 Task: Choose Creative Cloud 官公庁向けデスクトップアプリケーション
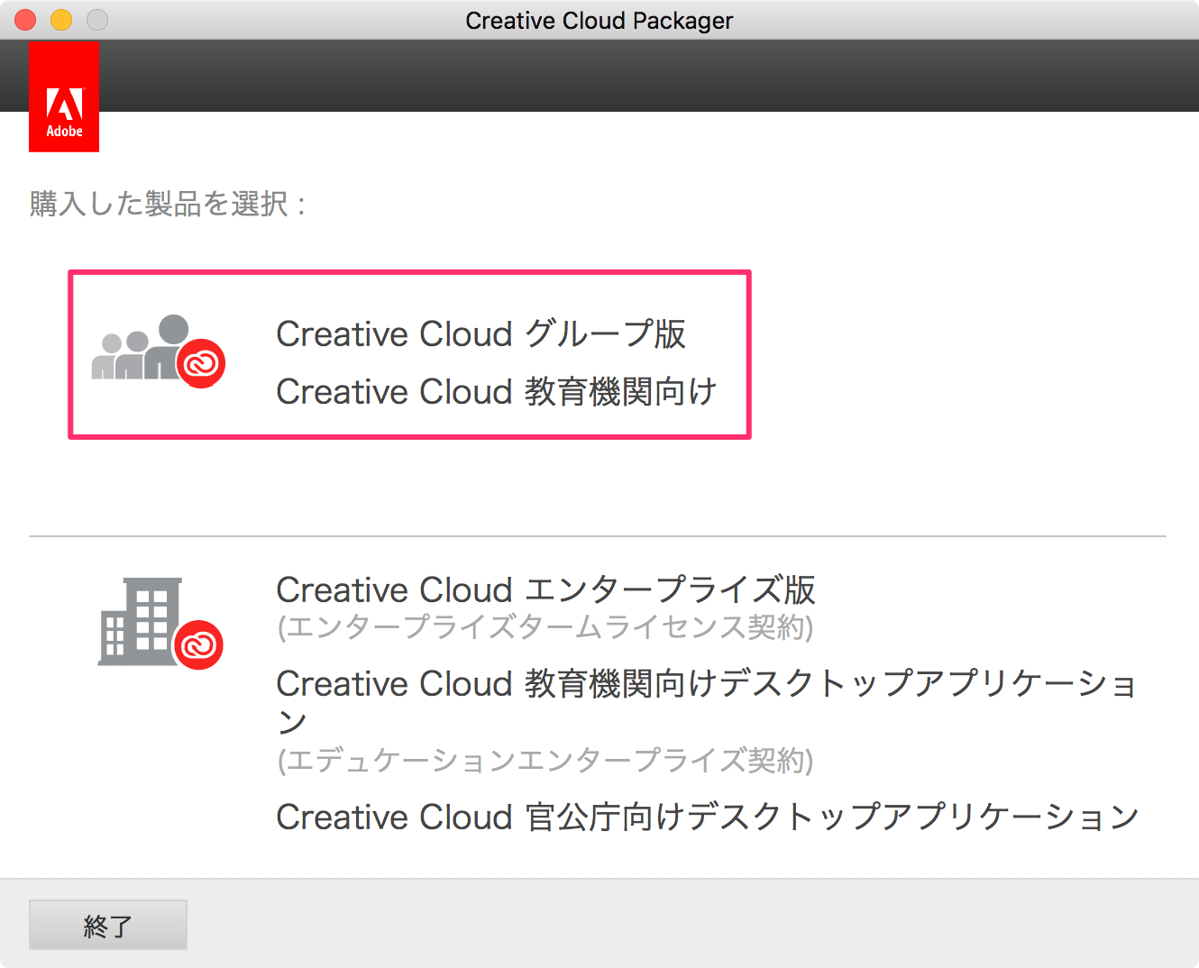(x=708, y=817)
